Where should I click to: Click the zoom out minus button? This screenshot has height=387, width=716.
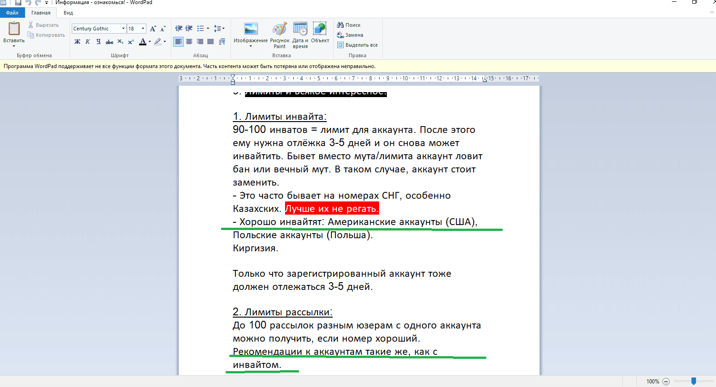point(666,382)
